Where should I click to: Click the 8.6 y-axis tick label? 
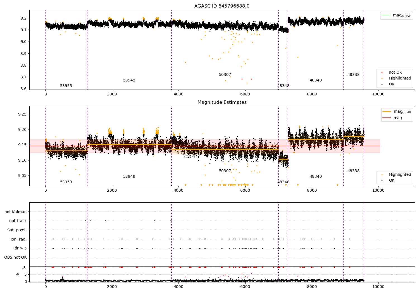[x=24, y=89]
